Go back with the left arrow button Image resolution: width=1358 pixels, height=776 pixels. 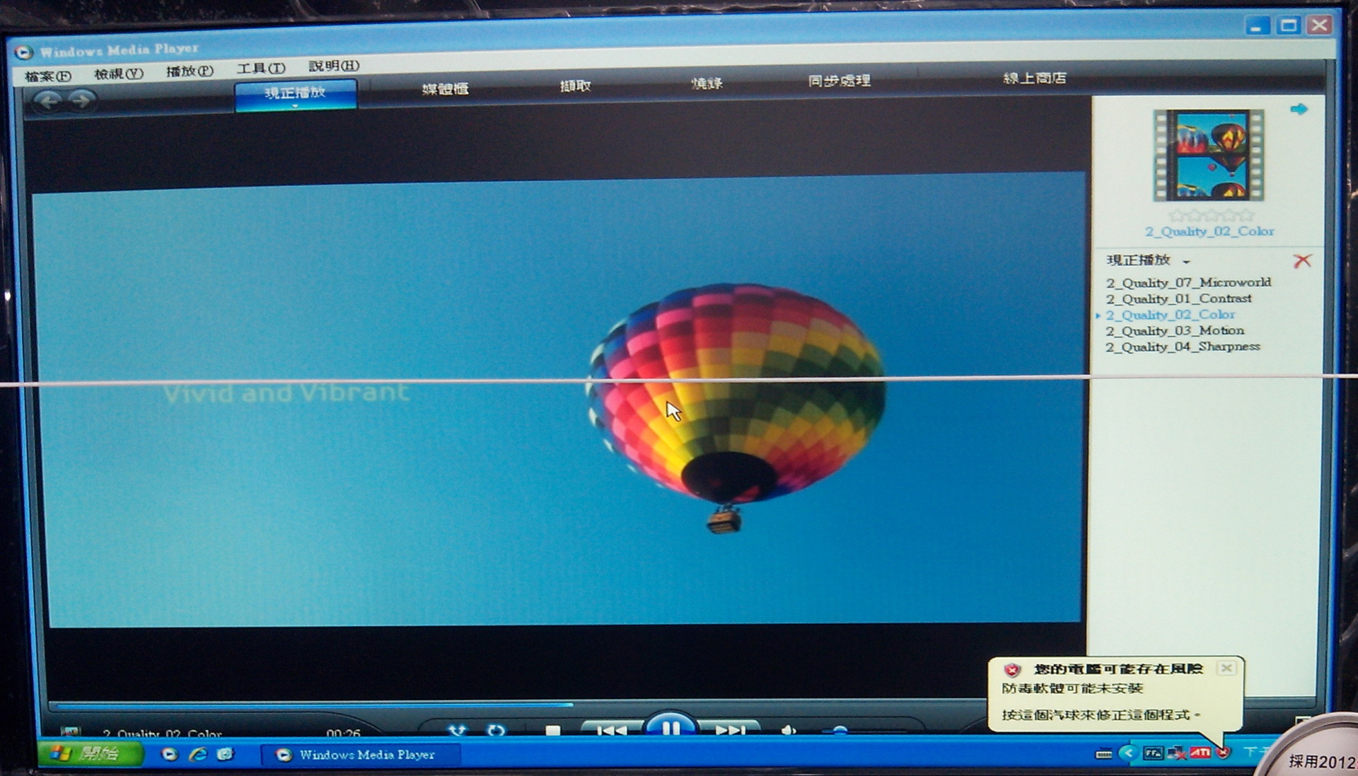[48, 101]
